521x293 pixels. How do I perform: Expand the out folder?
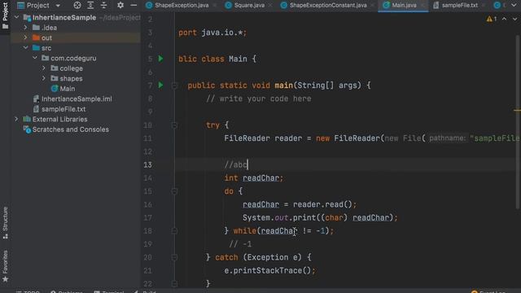[x=25, y=37]
